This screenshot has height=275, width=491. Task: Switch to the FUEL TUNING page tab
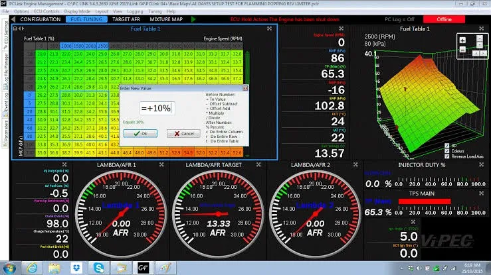(86, 19)
